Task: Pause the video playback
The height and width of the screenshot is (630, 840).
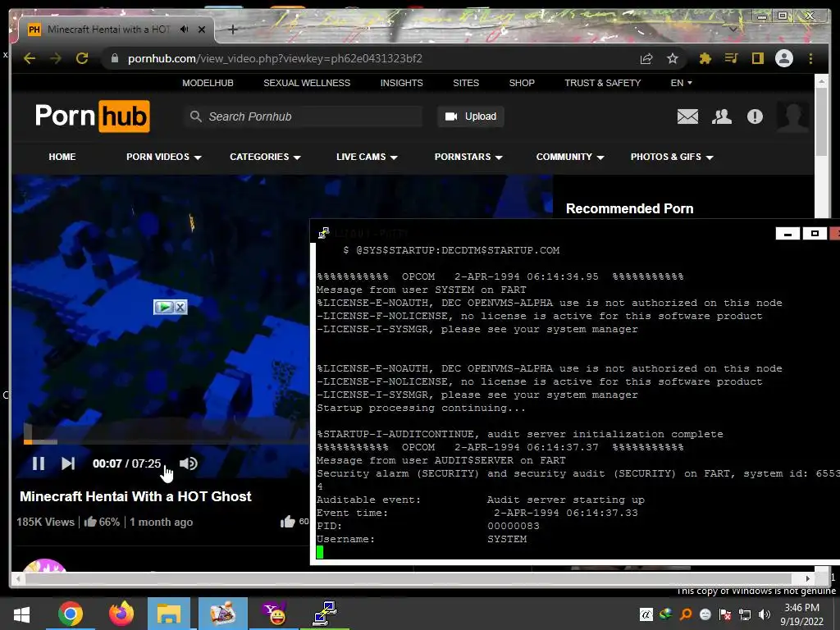Action: click(39, 463)
